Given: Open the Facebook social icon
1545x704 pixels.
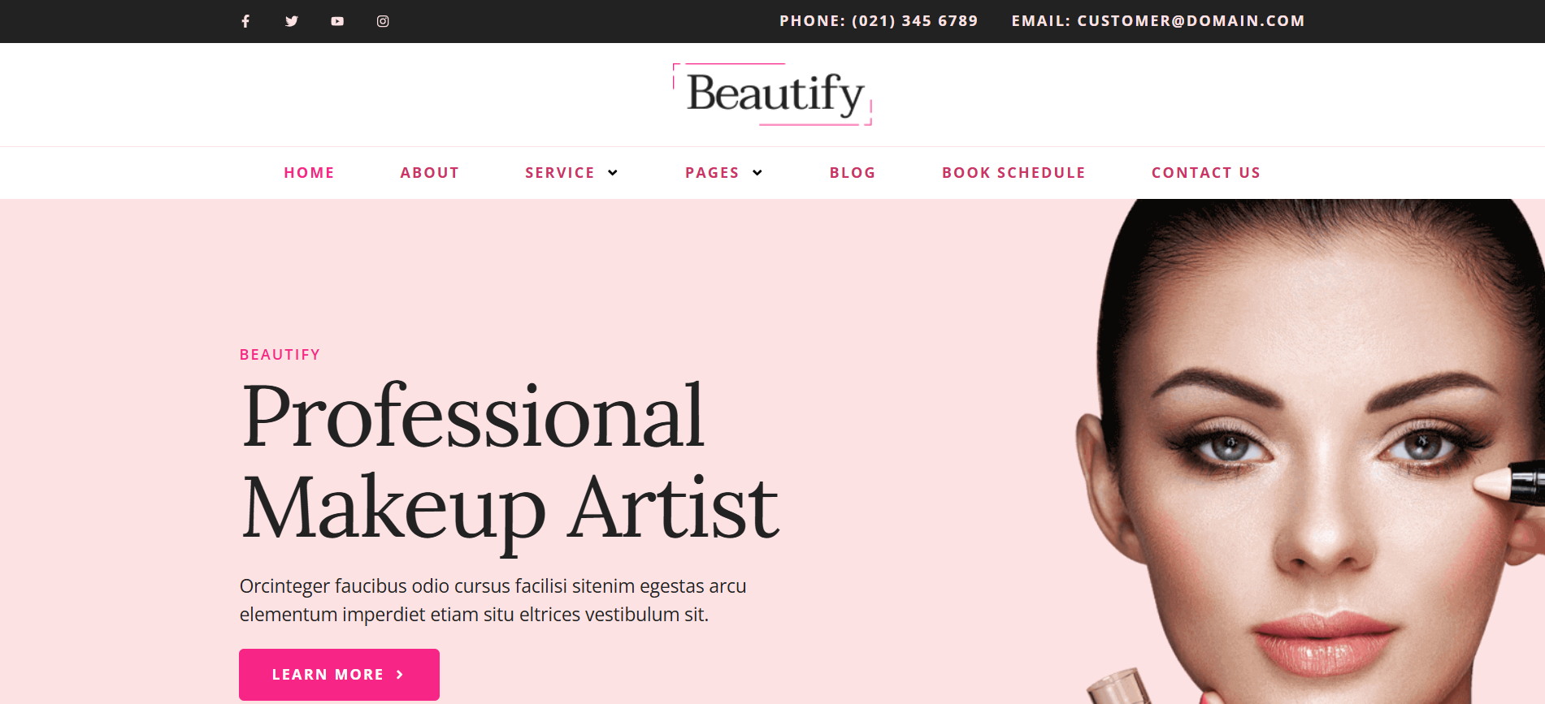Looking at the screenshot, I should (245, 21).
